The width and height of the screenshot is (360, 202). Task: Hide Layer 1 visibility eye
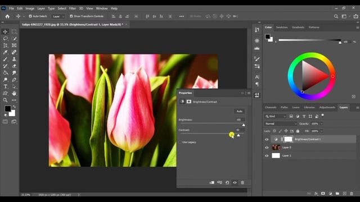[x=267, y=156]
